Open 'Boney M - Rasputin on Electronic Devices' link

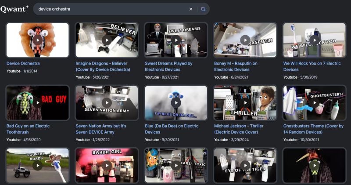236,66
